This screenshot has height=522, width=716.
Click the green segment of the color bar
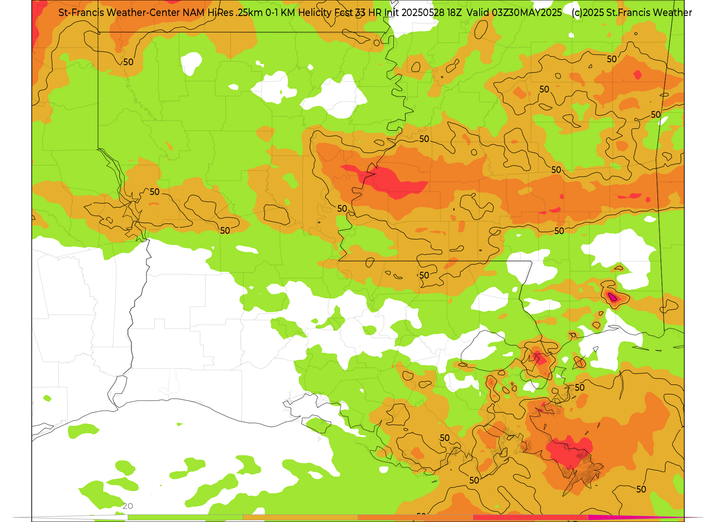click(x=185, y=518)
